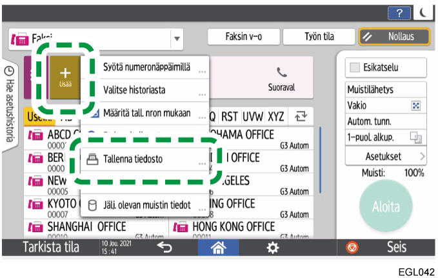Select Tallenna tiedosto menu entry
Screen dimensions: 438x278
pos(144,159)
